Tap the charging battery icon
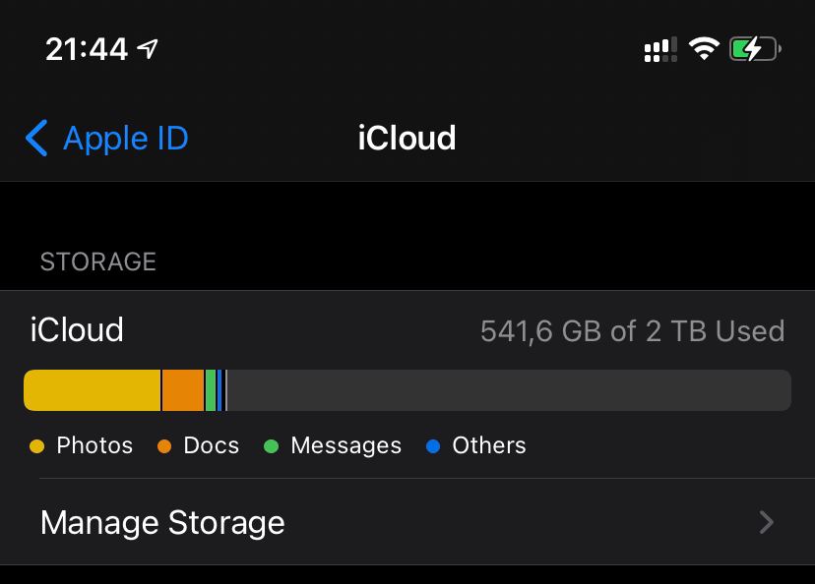 pyautogui.click(x=755, y=49)
